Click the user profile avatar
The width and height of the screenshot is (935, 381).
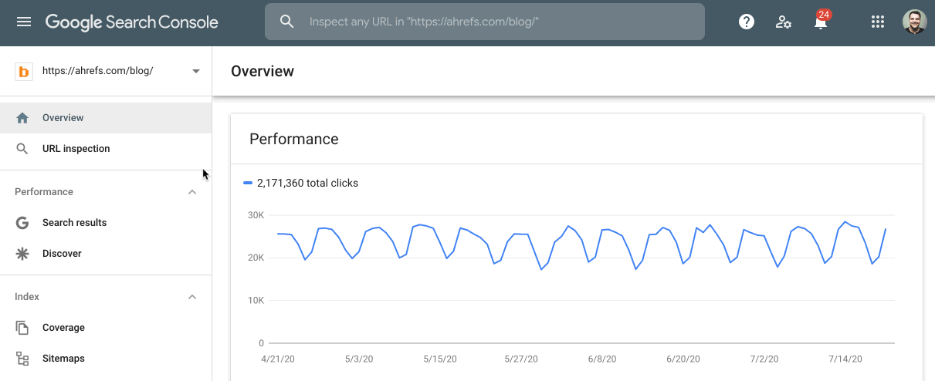[914, 22]
